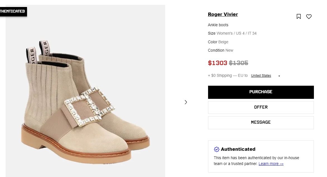Click the Ankle boots category text
This screenshot has height=177, width=327.
(218, 25)
